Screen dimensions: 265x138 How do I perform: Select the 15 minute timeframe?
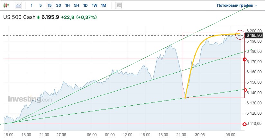(49, 5)
